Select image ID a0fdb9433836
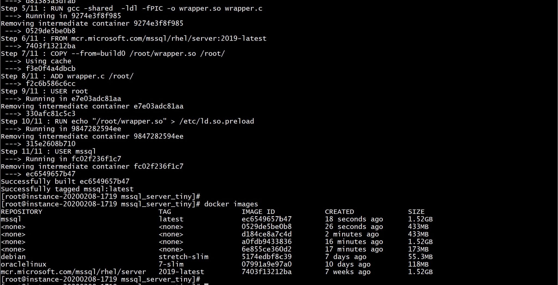558x285 pixels. click(266, 242)
